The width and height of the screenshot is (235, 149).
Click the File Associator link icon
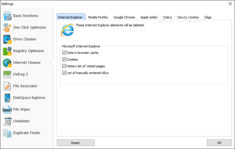pyautogui.click(x=7, y=86)
